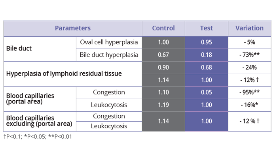This screenshot has width=275, height=154.
Task: Select the P-value footnote text
Action: coord(38,137)
